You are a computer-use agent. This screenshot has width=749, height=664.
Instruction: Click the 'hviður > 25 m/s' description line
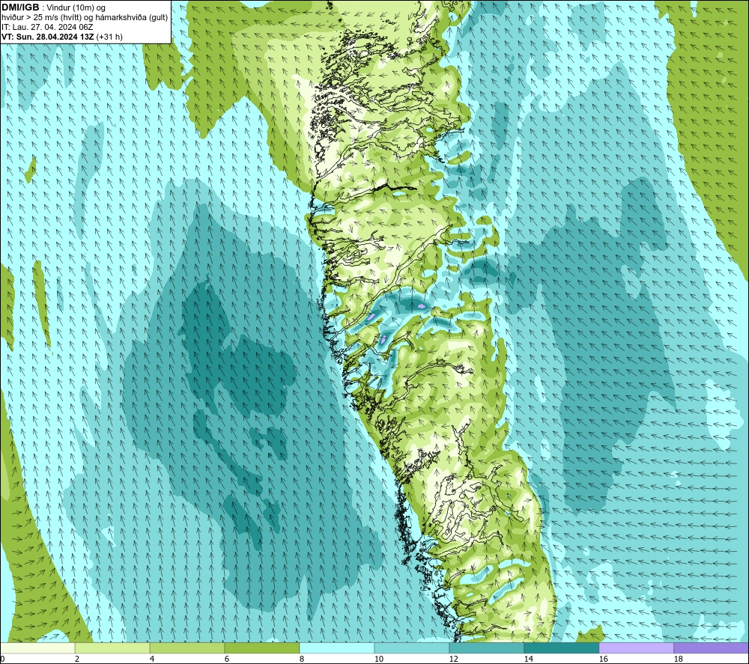pyautogui.click(x=85, y=18)
